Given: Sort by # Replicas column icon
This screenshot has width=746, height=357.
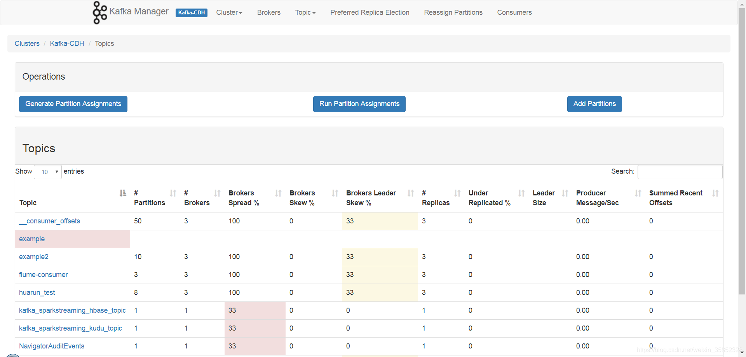Looking at the screenshot, I should tap(457, 193).
